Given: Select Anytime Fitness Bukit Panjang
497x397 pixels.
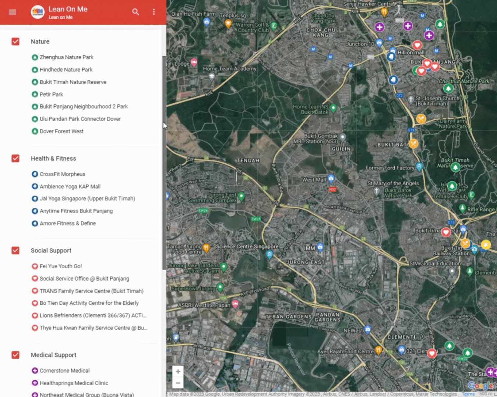Looking at the screenshot, I should pyautogui.click(x=76, y=211).
